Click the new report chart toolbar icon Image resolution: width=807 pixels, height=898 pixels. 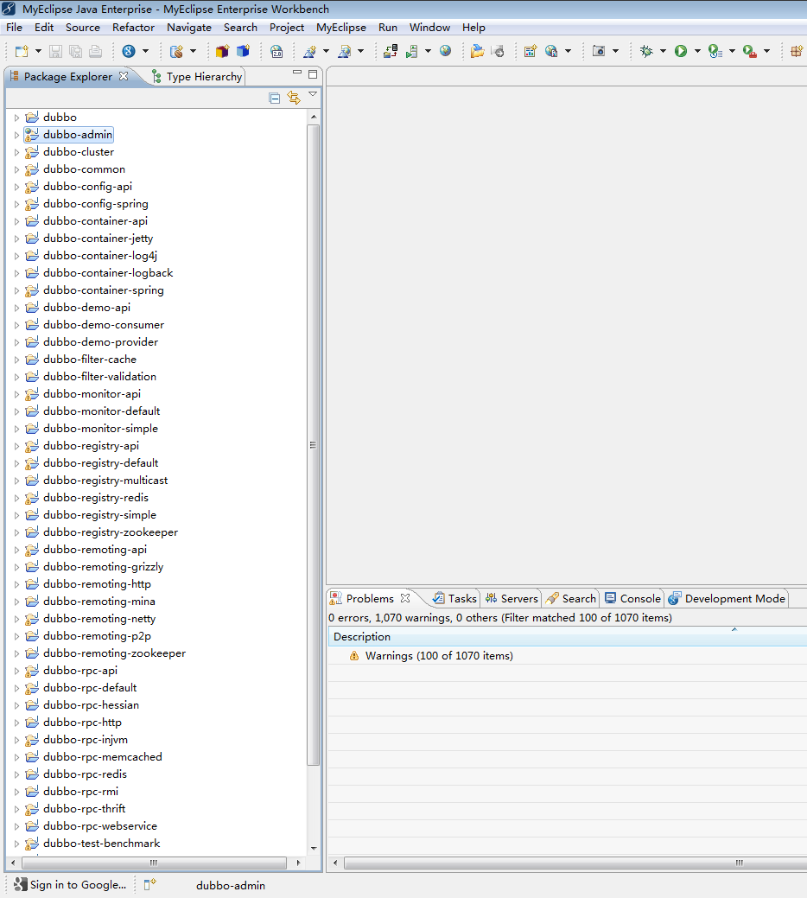(x=530, y=52)
